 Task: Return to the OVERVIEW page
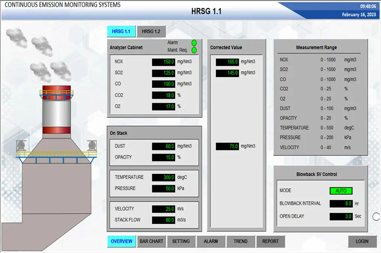click(x=122, y=241)
